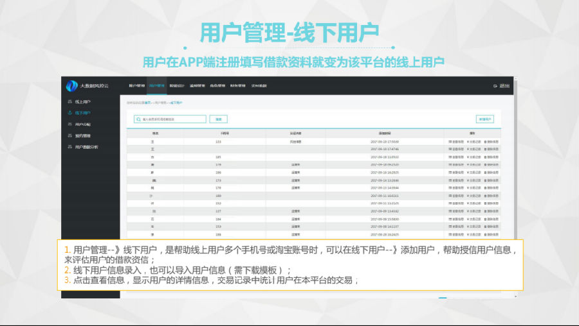The image size is (579, 326).
Task: Go to 首页 via breadcrumb link
Action: [x=147, y=103]
